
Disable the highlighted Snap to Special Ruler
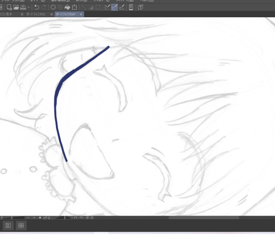(114, 7)
